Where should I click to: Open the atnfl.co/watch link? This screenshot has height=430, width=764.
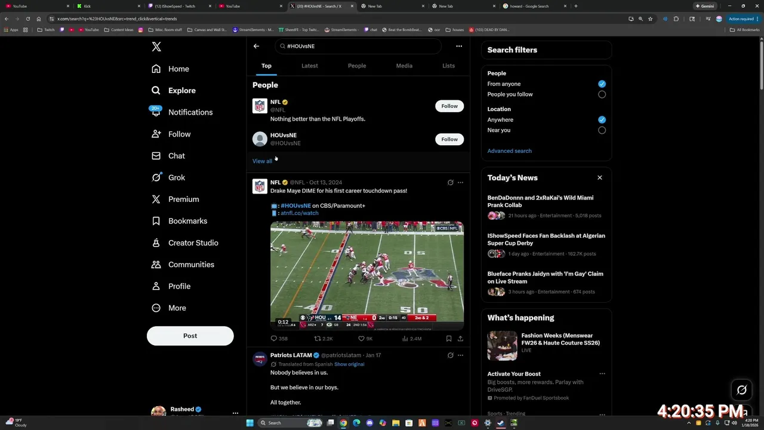click(x=300, y=213)
